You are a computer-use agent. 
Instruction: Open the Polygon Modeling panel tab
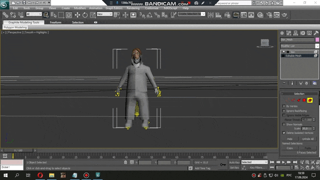point(15,27)
